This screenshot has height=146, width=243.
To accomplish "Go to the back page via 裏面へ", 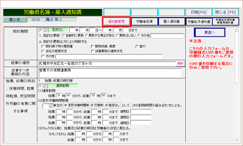I will tap(209, 33).
